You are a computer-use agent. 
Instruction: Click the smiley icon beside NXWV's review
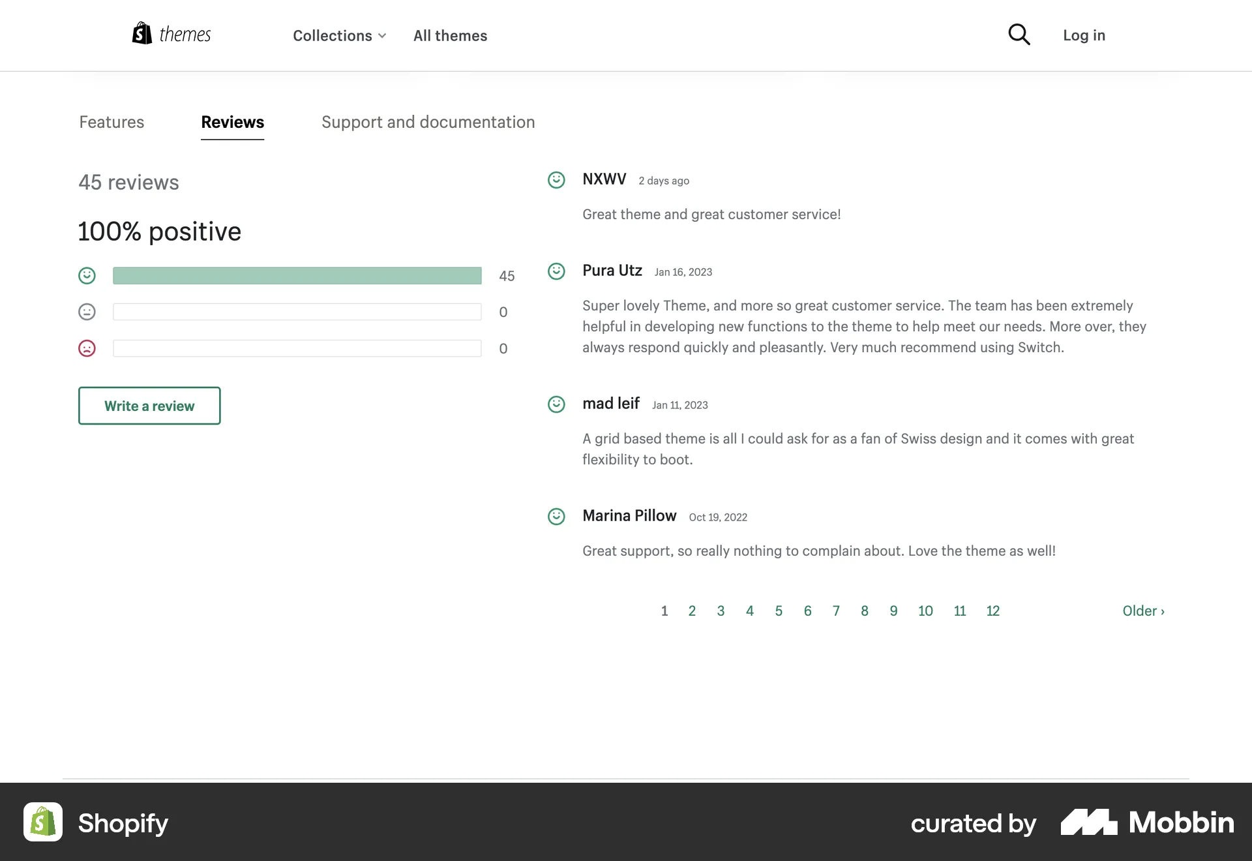[x=557, y=180]
